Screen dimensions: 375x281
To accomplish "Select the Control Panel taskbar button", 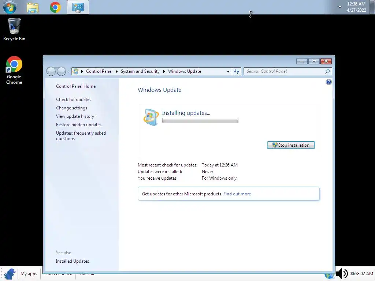I will tap(78, 7).
